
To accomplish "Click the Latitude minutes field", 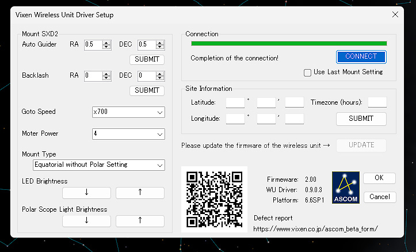I will 266,102.
